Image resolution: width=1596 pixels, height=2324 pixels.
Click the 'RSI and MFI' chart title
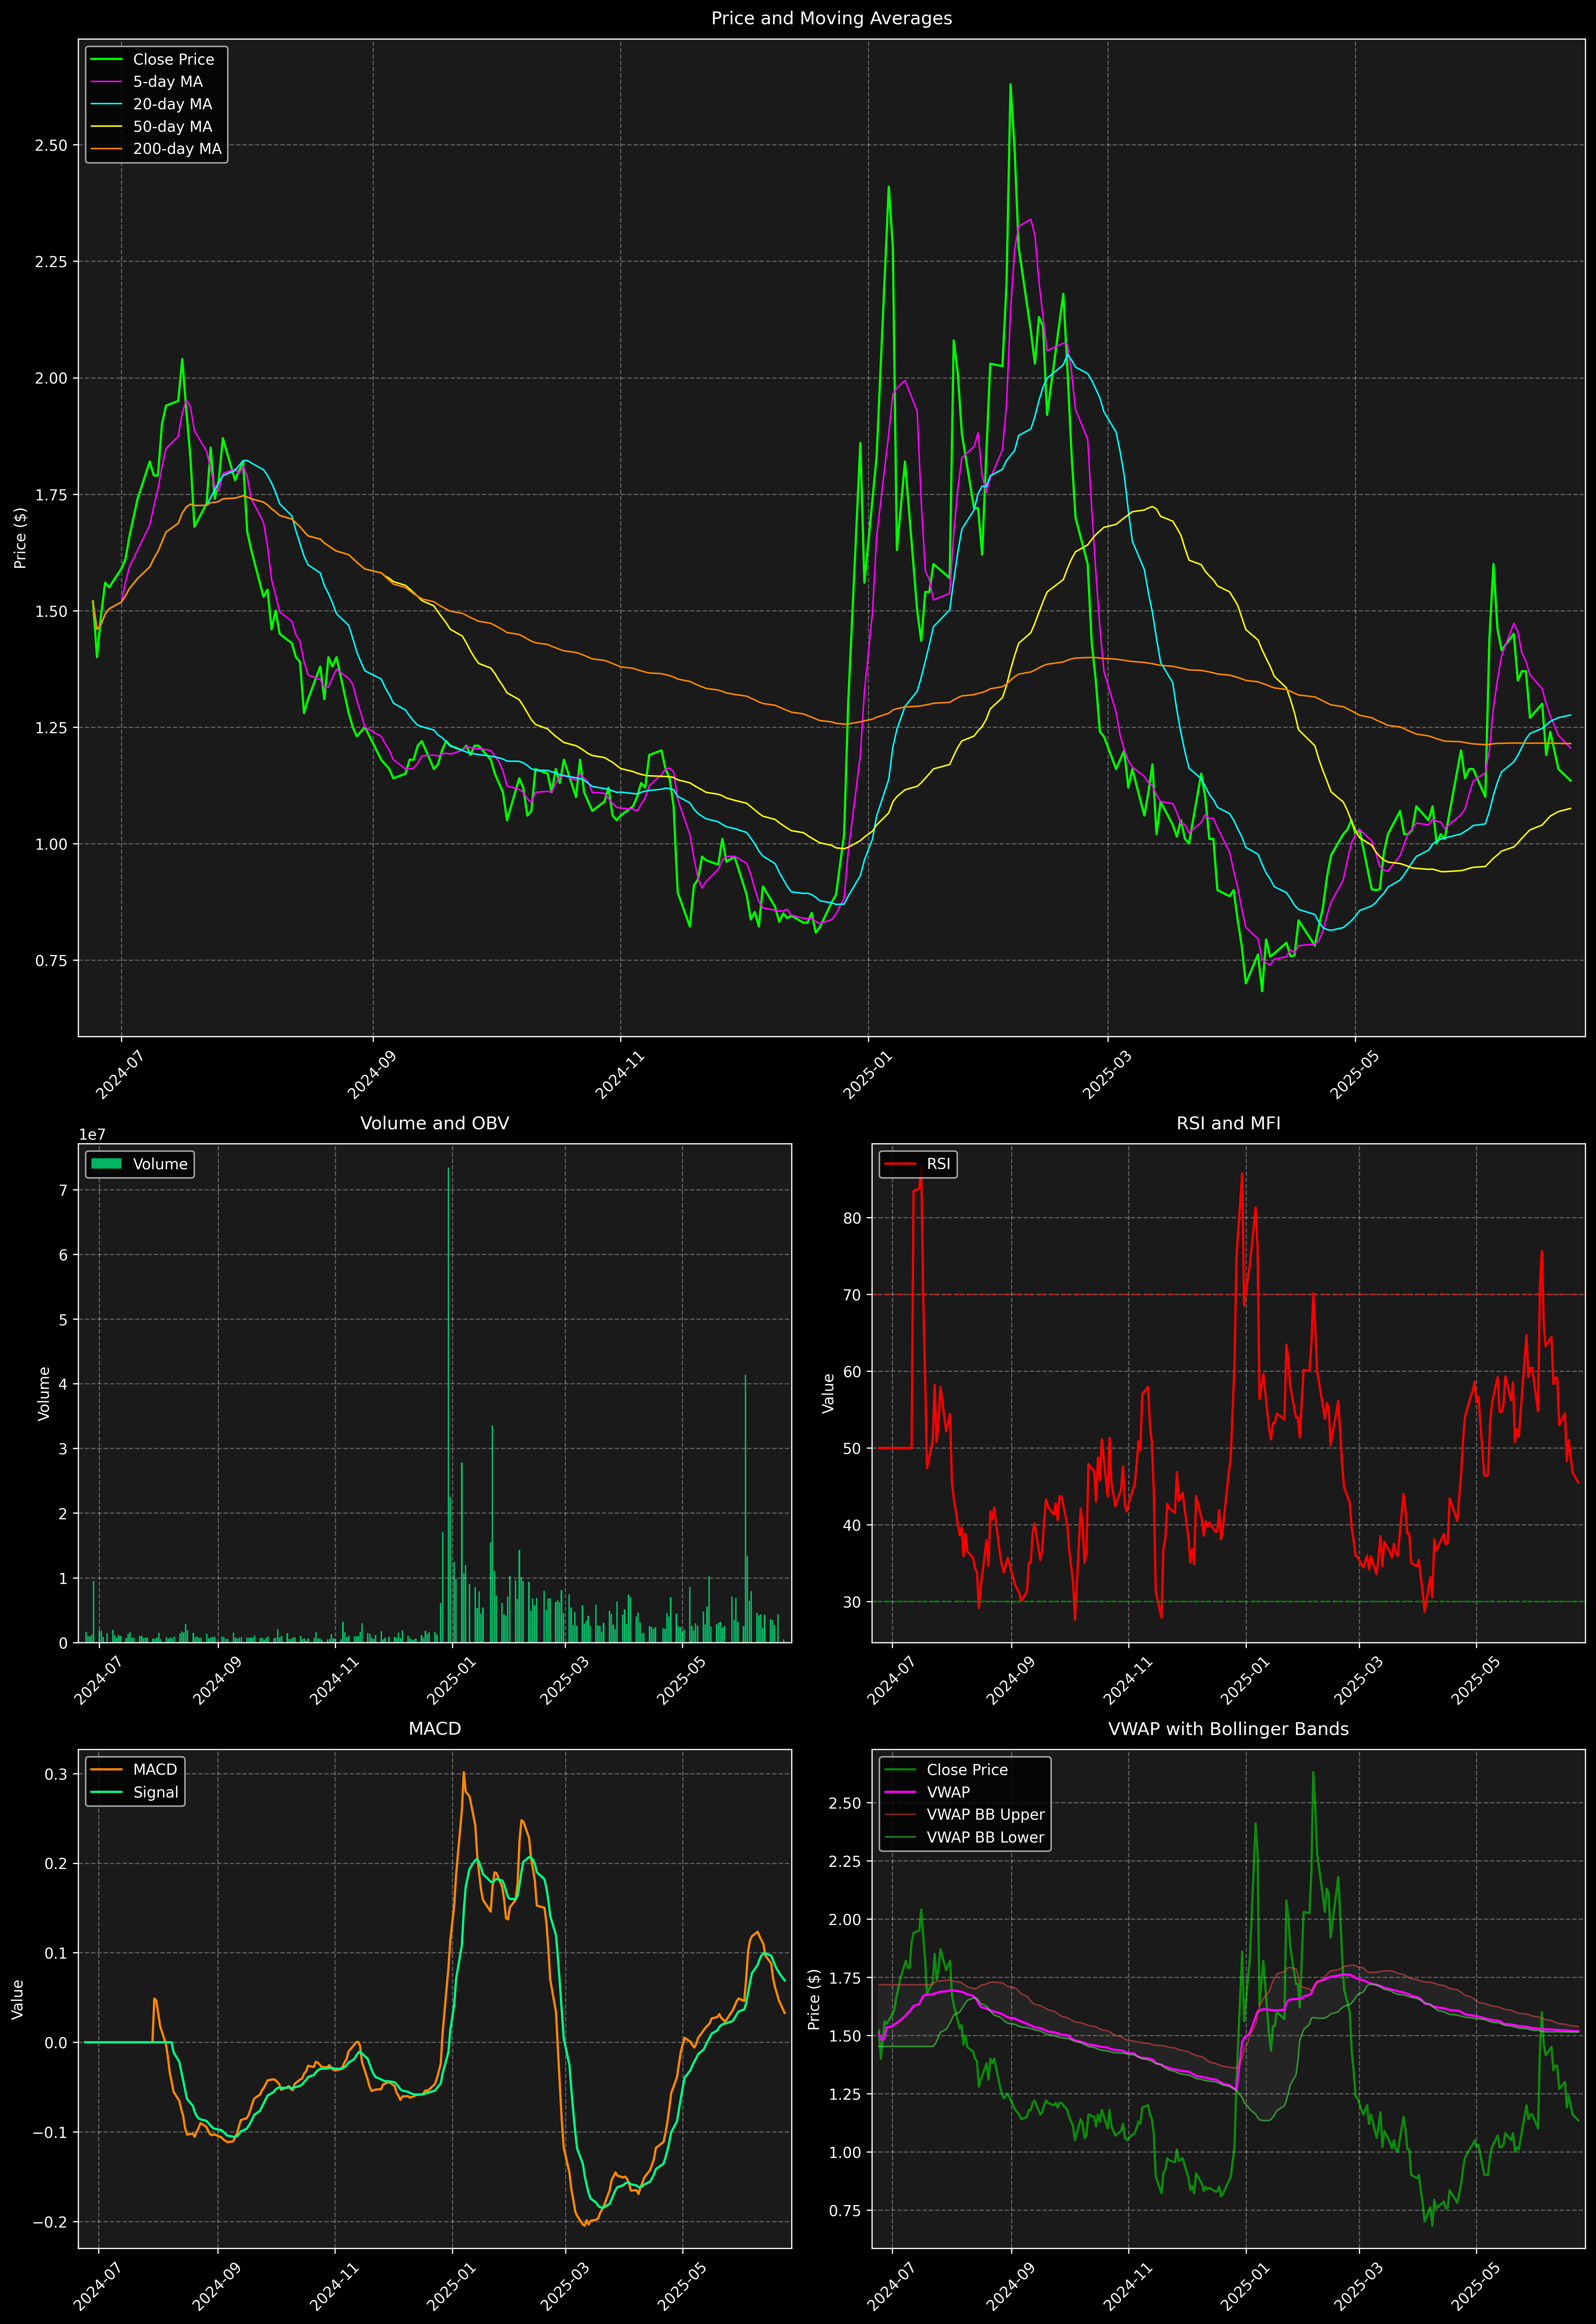(x=1228, y=1123)
